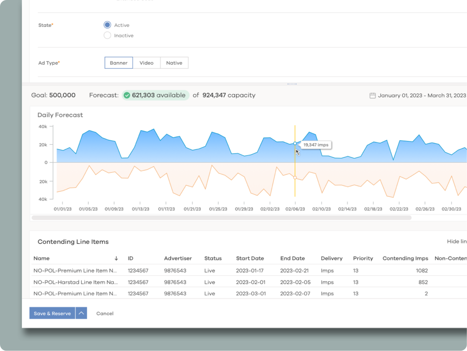Sort the table by the End Date column

point(293,258)
